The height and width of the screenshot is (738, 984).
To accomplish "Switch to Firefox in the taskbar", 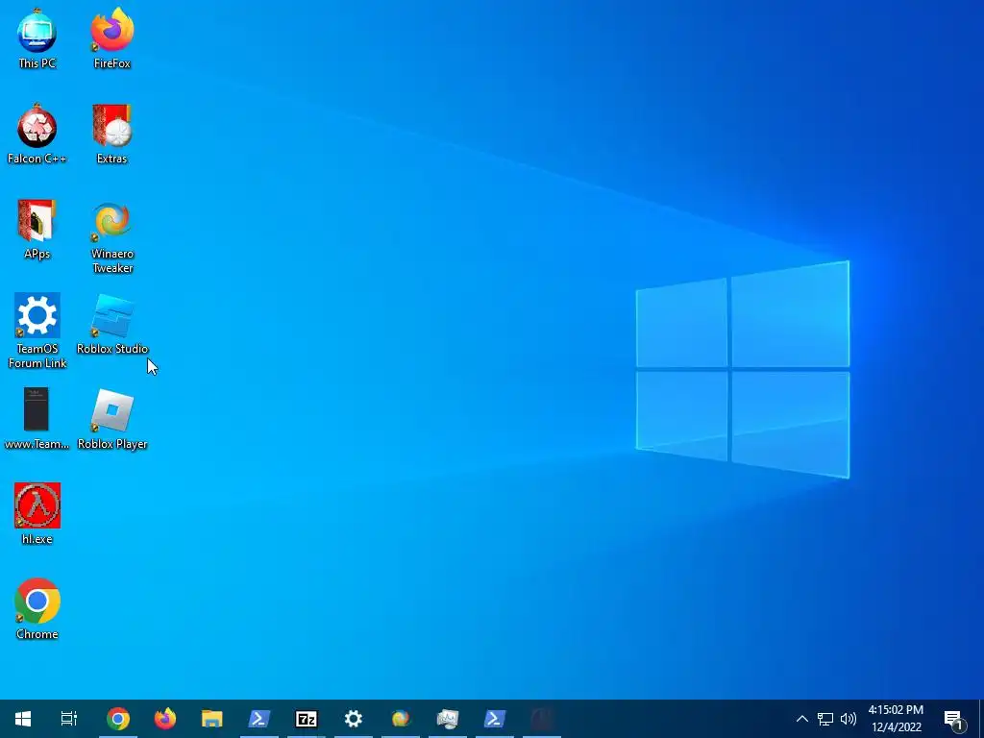I will click(x=165, y=719).
